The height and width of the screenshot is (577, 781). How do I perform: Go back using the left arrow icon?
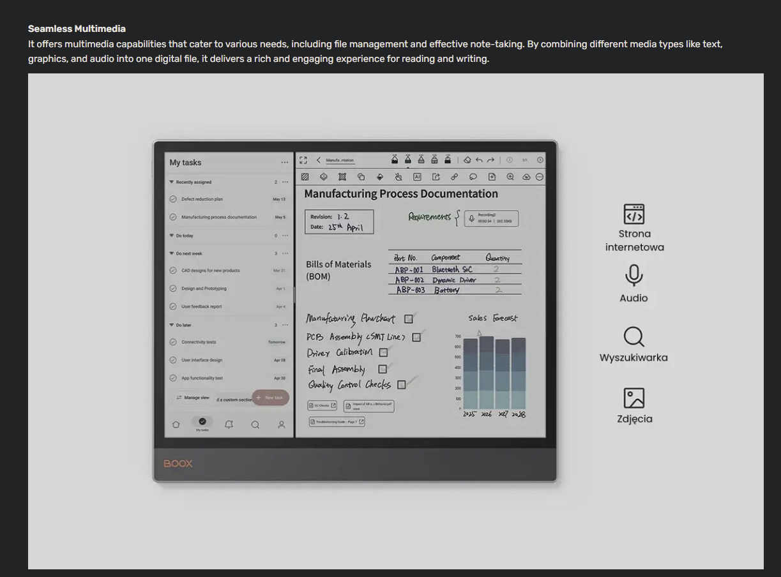[x=319, y=160]
